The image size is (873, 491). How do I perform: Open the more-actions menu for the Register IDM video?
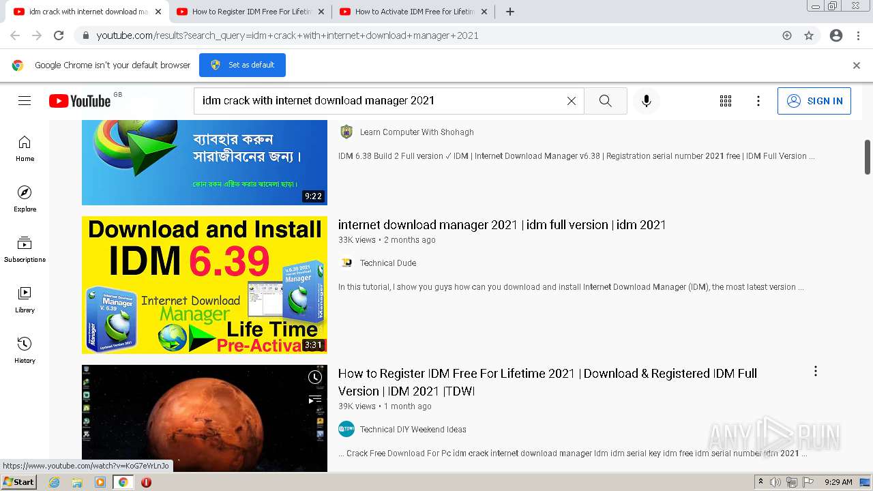tap(816, 371)
